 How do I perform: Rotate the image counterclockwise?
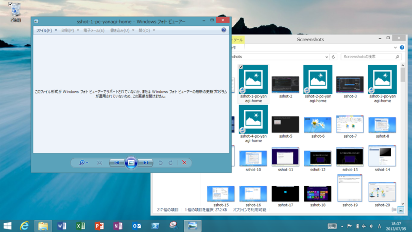160,163
